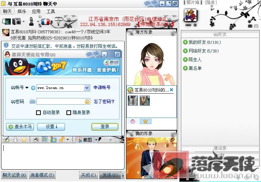Click the 海 avatar in QQ main panel

click(x=191, y=16)
